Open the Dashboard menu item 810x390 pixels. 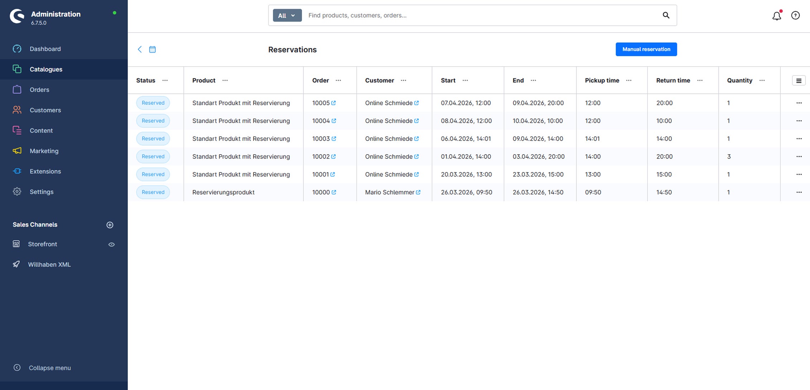64,49
